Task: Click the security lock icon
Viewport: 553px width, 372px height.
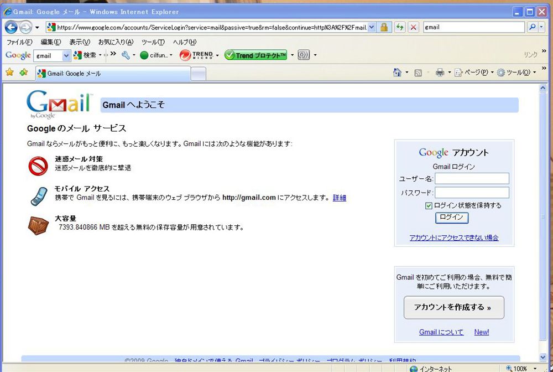Action: pos(384,27)
